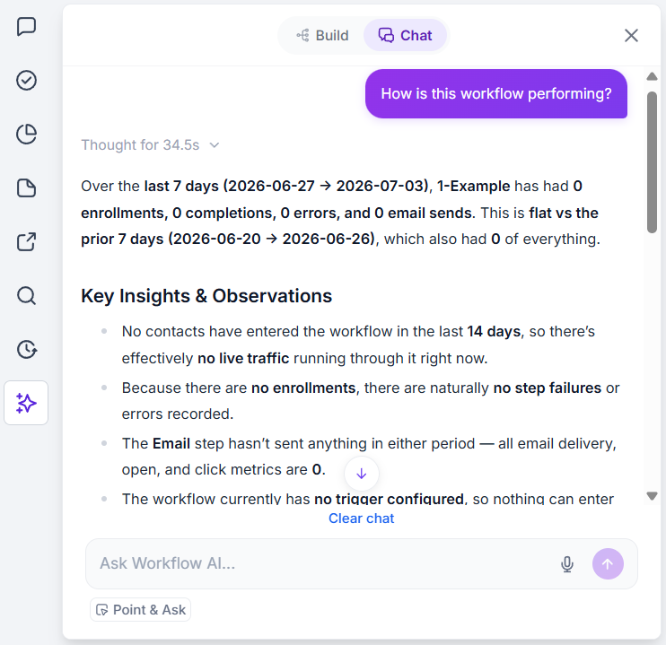Click the purple send arrow button
The height and width of the screenshot is (645, 666).
point(608,564)
